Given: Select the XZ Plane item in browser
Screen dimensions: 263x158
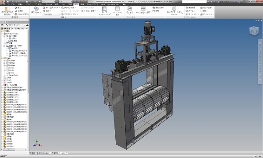Looking at the screenshot, I should coord(11,63).
